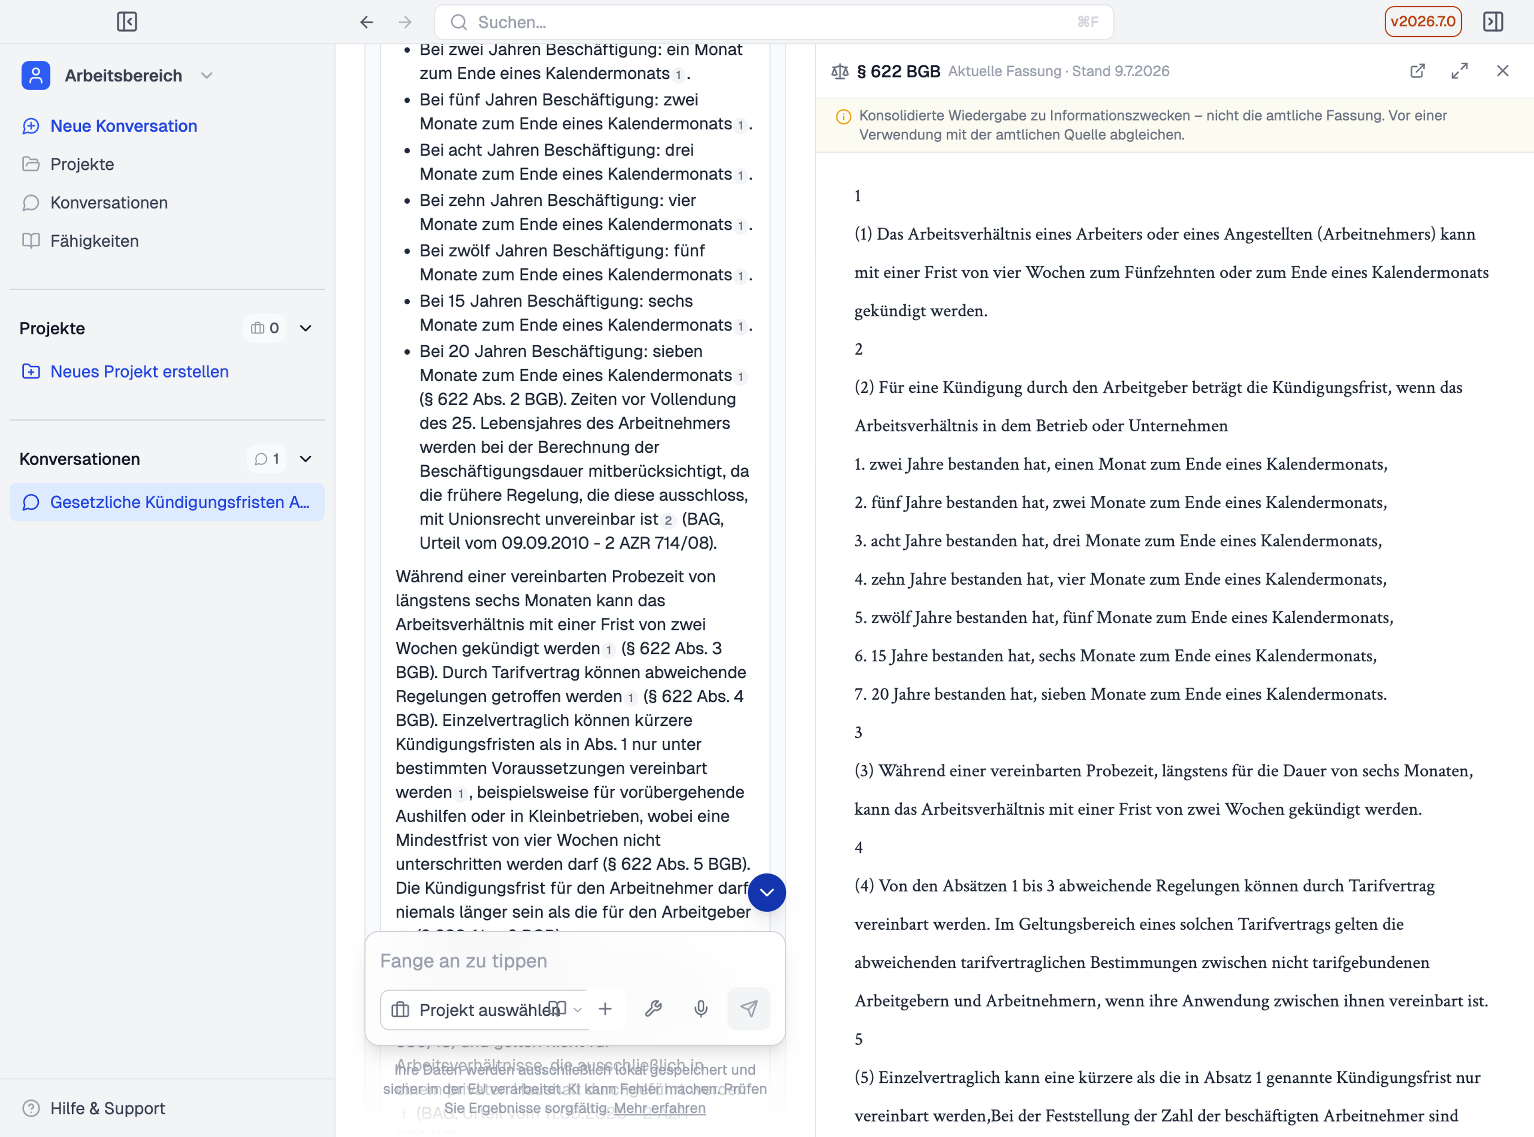The height and width of the screenshot is (1137, 1534).
Task: Go forward with the right arrow
Action: tap(405, 22)
